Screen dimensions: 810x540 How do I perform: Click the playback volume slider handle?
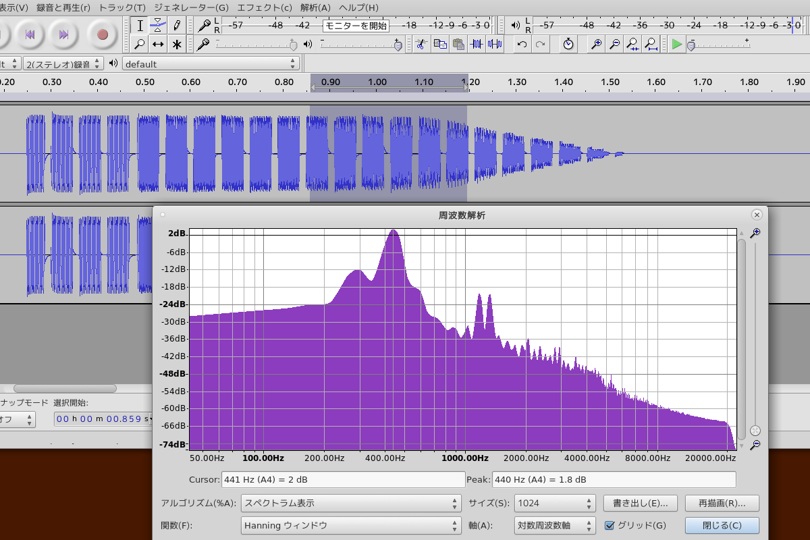click(398, 45)
